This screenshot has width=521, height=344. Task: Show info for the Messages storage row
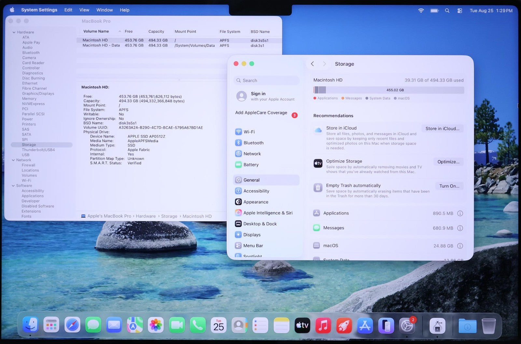point(460,228)
